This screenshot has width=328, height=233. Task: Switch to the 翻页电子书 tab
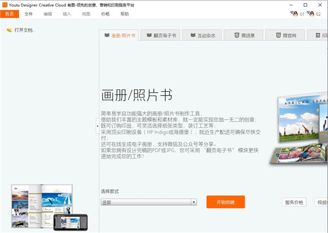pyautogui.click(x=160, y=35)
